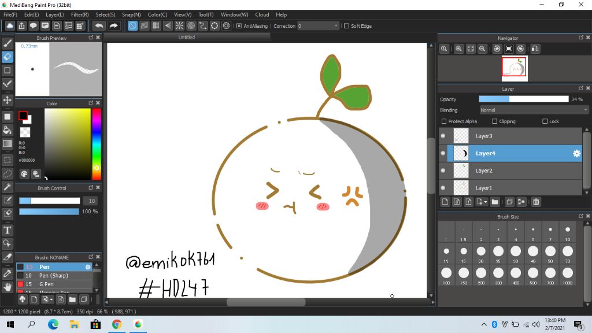Click the Redo arrow in toolbar
The image size is (592, 333).
[x=113, y=25]
